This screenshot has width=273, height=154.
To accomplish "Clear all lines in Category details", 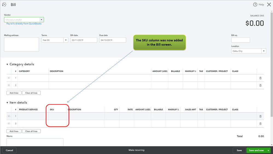I will point(31,93).
